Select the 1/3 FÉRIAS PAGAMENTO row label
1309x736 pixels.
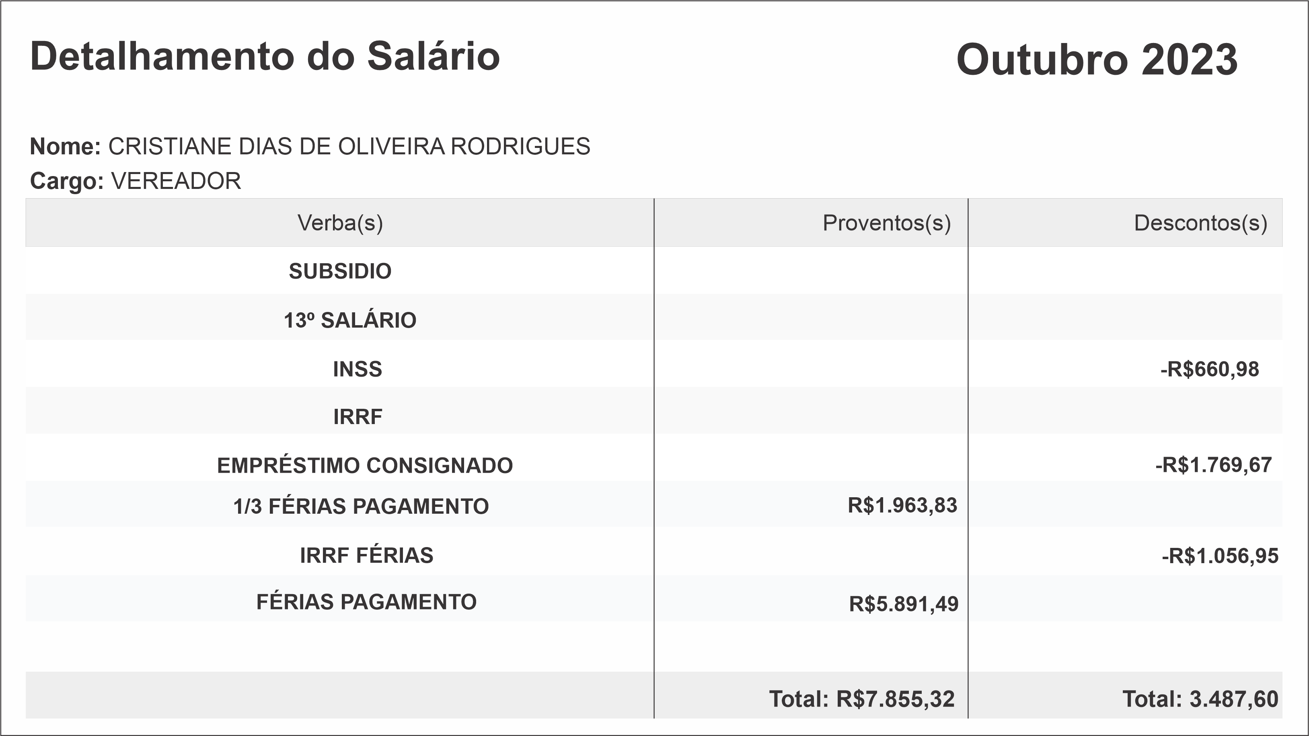pyautogui.click(x=361, y=506)
